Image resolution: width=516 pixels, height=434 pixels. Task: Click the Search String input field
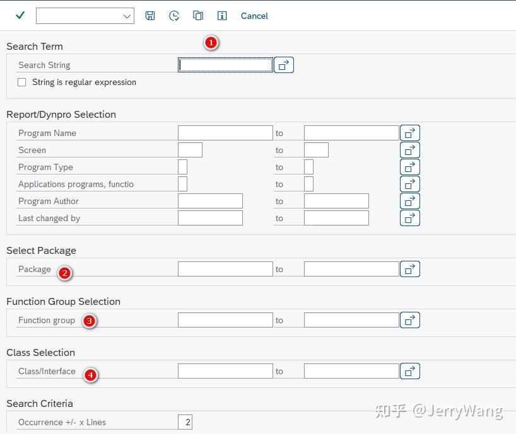point(225,64)
